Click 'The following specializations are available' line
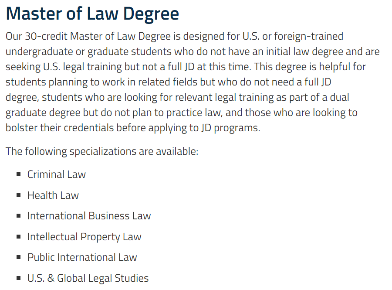The height and width of the screenshot is (290, 392). (102, 151)
